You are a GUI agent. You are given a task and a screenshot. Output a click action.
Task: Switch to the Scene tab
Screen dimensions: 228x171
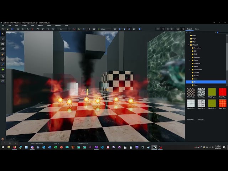click(197, 29)
